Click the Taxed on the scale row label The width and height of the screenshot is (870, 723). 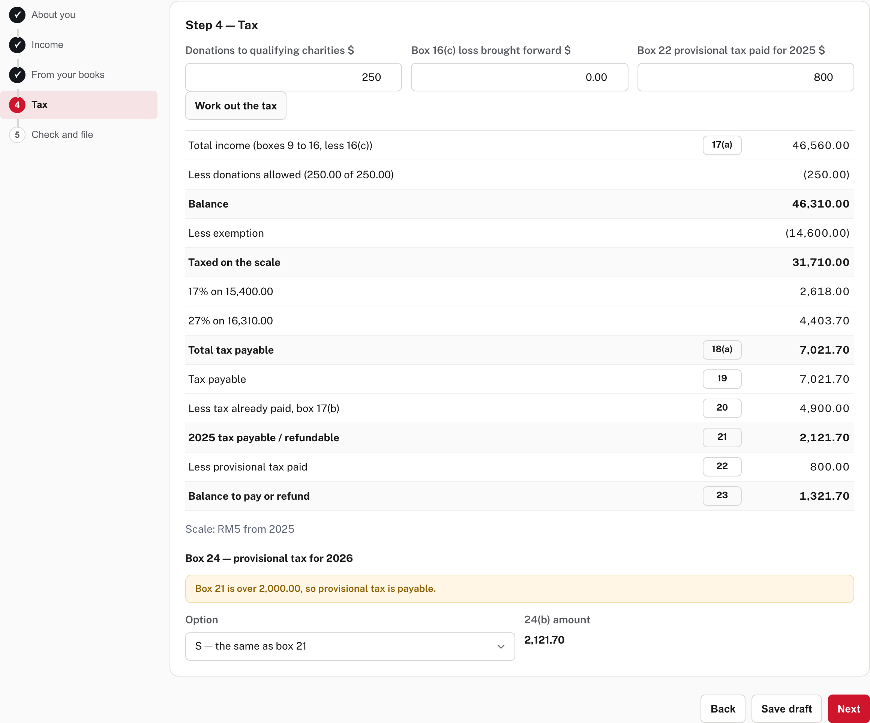pos(234,262)
